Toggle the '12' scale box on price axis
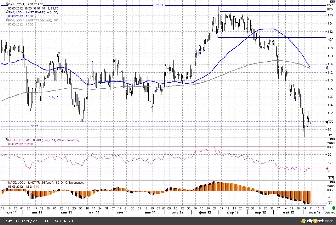Image resolution: width=336 pixels, height=225 pixels. pyautogui.click(x=330, y=135)
